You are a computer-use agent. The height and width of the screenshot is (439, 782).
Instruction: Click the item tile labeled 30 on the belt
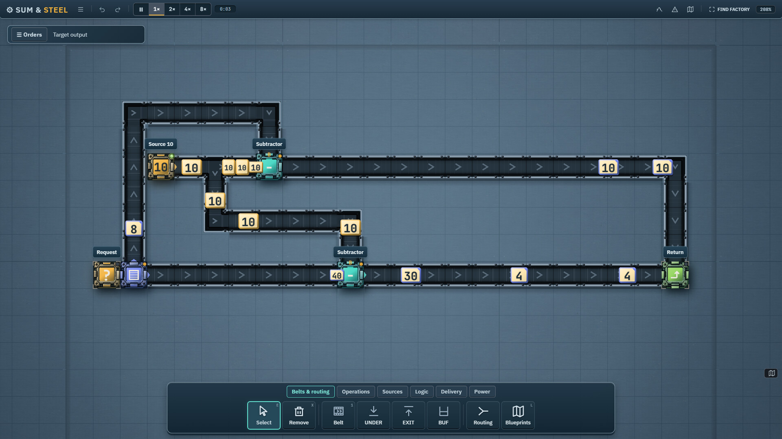coord(411,276)
